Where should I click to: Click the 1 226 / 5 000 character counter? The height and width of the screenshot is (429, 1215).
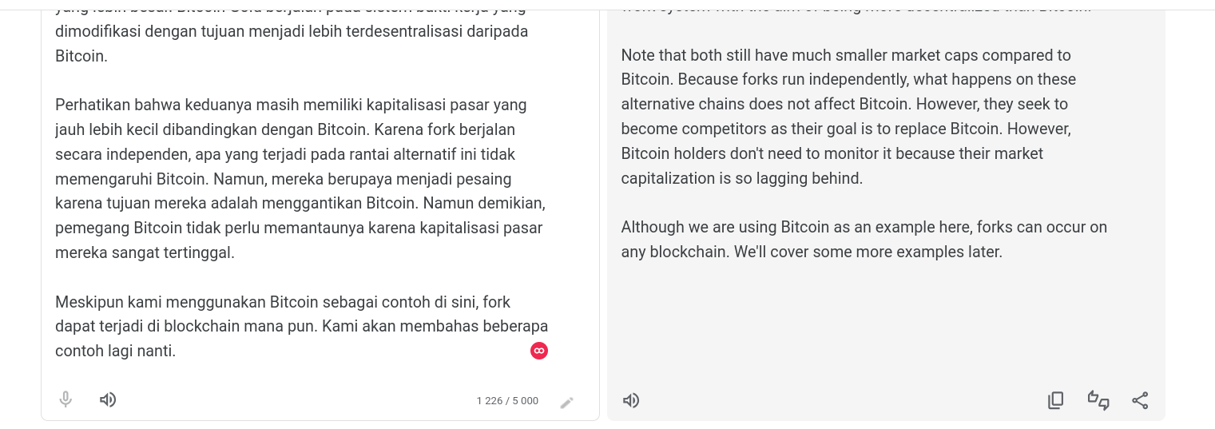coord(507,401)
